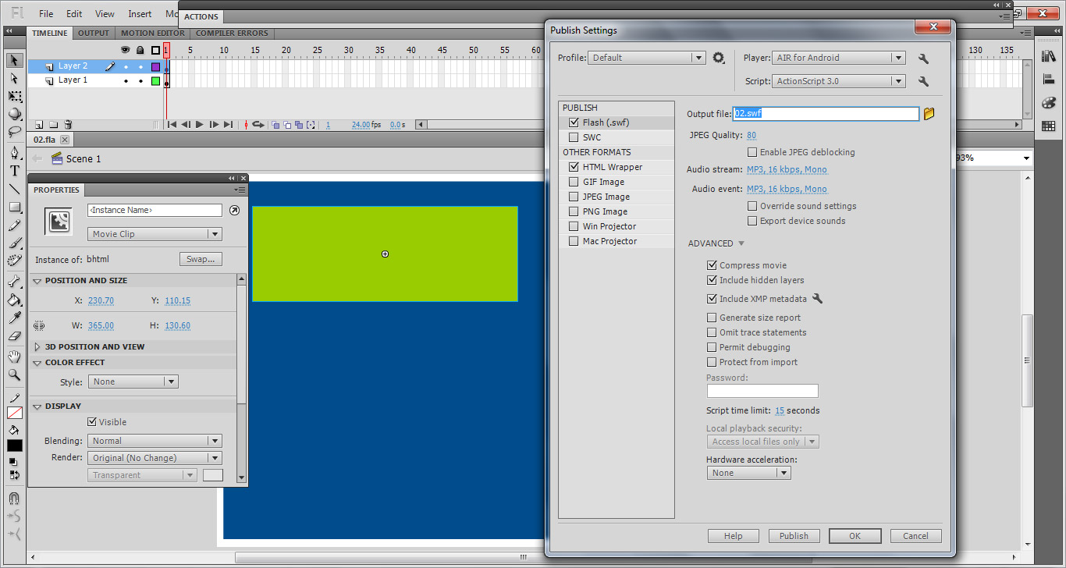Edit XMP metadata wrench icon
1066x568 pixels.
click(817, 299)
